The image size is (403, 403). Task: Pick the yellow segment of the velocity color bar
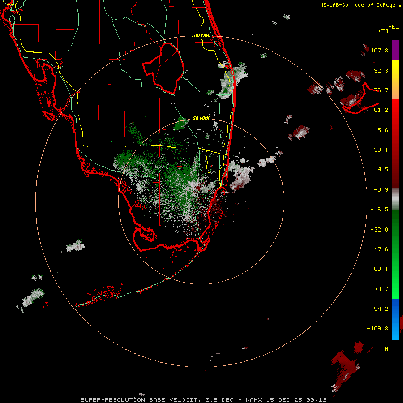point(395,69)
